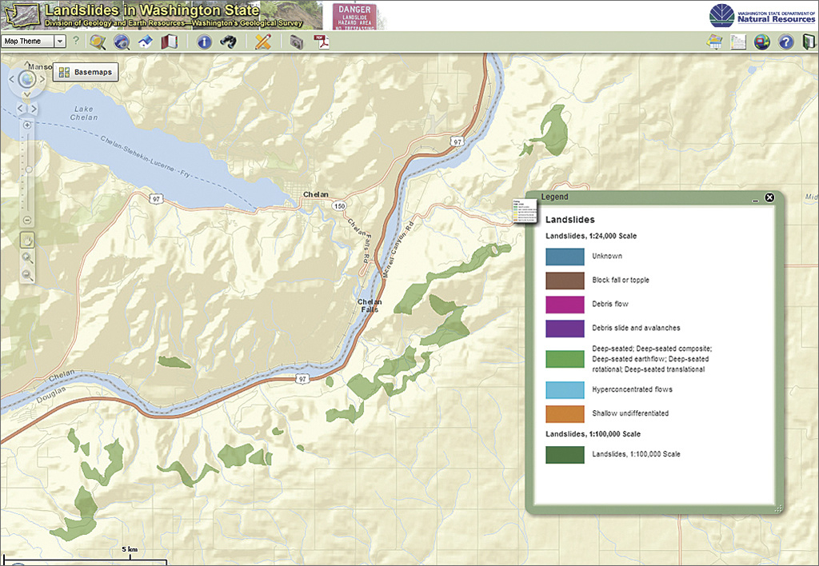Viewport: 819px width, 566px height.
Task: Enable the zoom-out magnifier below pan tool
Action: pos(27,275)
